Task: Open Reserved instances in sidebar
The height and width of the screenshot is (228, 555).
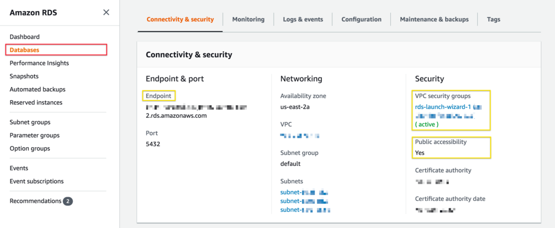Action: (36, 102)
